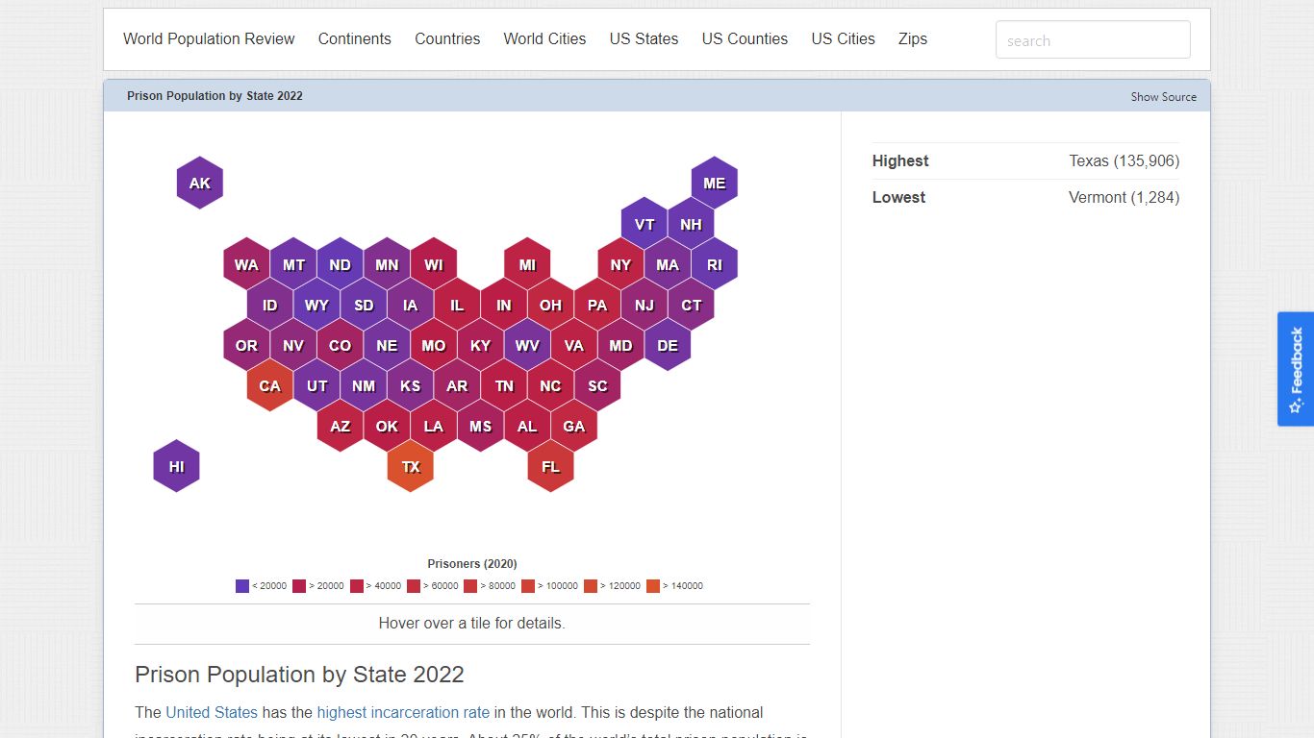Click the Texas (TX) hex tile
The image size is (1314, 738).
411,466
